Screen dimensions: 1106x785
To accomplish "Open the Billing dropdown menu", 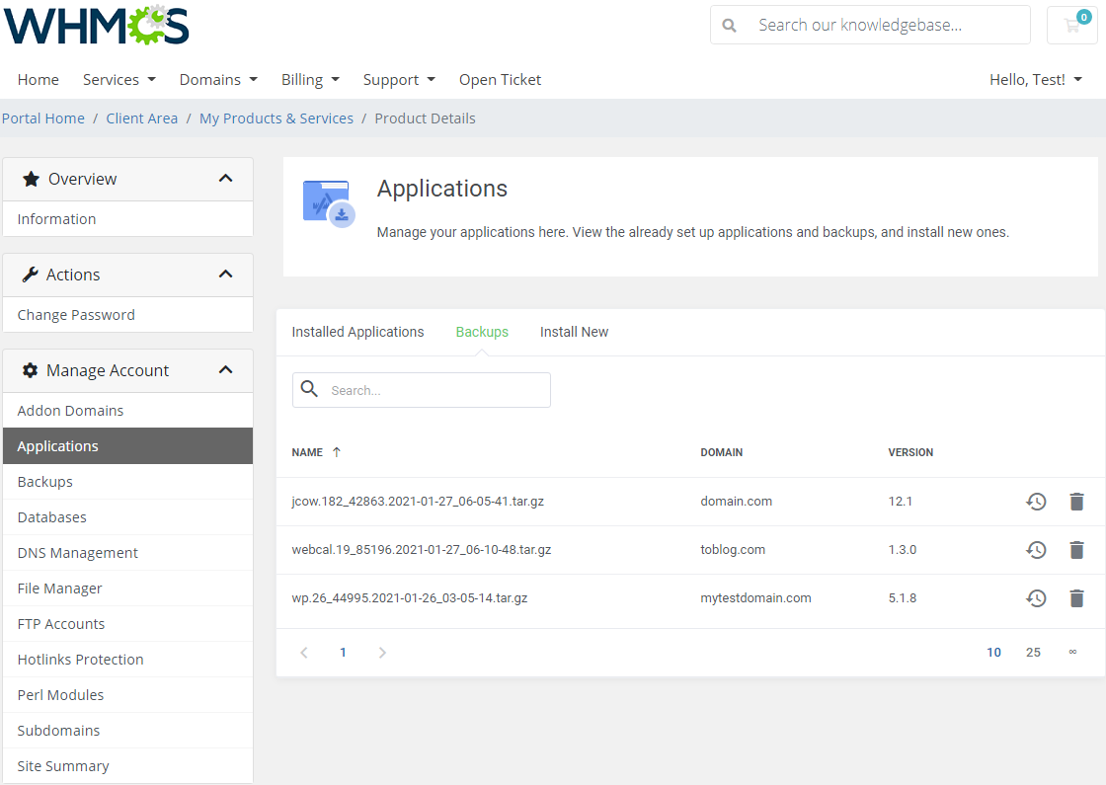I will (310, 80).
